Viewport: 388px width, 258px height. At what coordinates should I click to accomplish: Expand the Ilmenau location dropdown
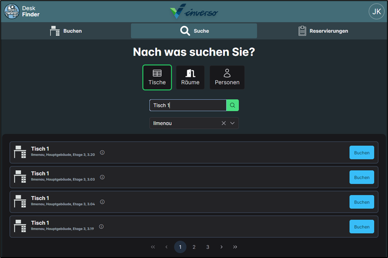(x=232, y=123)
